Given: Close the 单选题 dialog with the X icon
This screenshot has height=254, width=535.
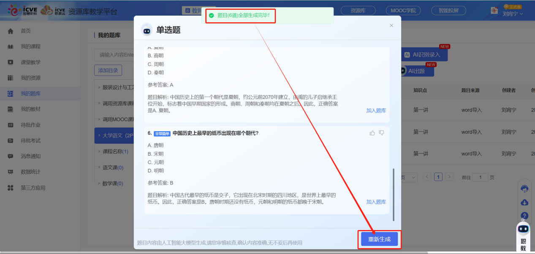Looking at the screenshot, I should click(x=391, y=26).
